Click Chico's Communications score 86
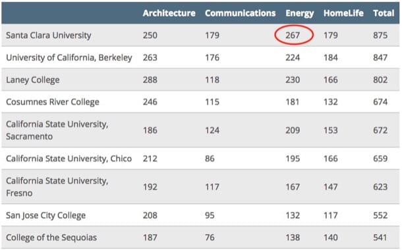Image resolution: width=402 pixels, height=250 pixels. (x=210, y=159)
